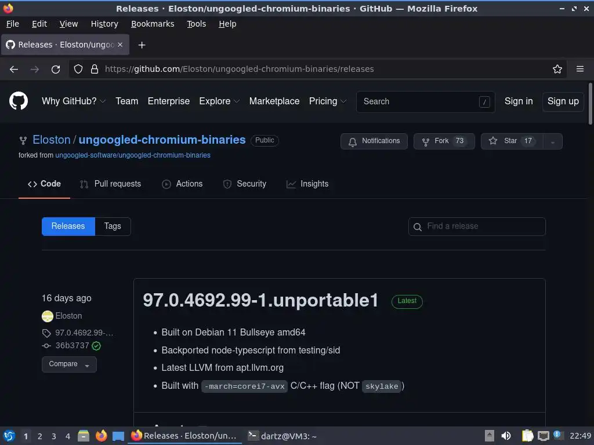Screen dimensions: 594x445
Task: Switch to the Security tab
Action: point(245,184)
